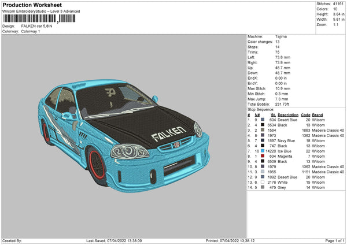Select the swatch for stop 11 code 1151
The width and height of the screenshot is (347, 245).
pyautogui.click(x=263, y=172)
